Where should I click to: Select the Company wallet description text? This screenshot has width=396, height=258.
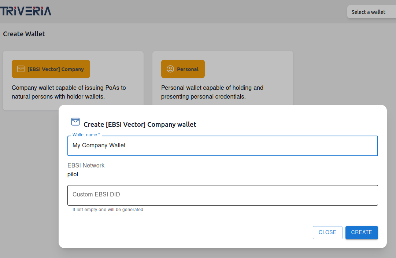coord(69,92)
